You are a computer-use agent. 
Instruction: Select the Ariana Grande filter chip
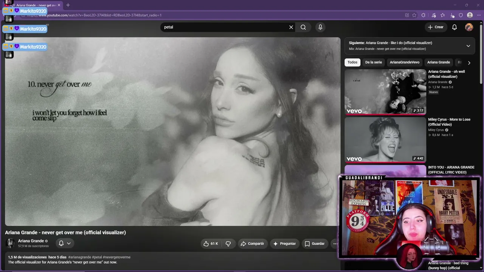pos(439,62)
